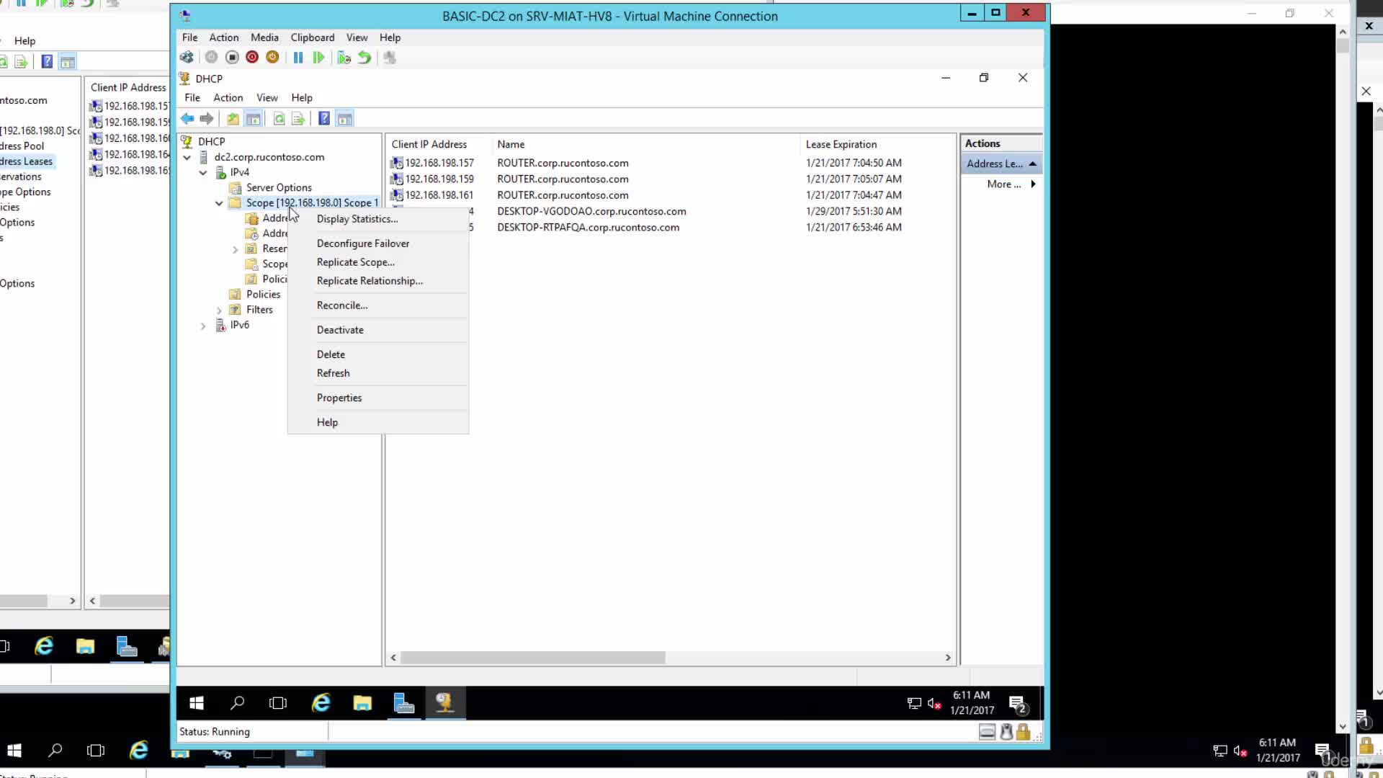Expand the Reservations tree node
This screenshot has width=1383, height=778.
click(235, 249)
